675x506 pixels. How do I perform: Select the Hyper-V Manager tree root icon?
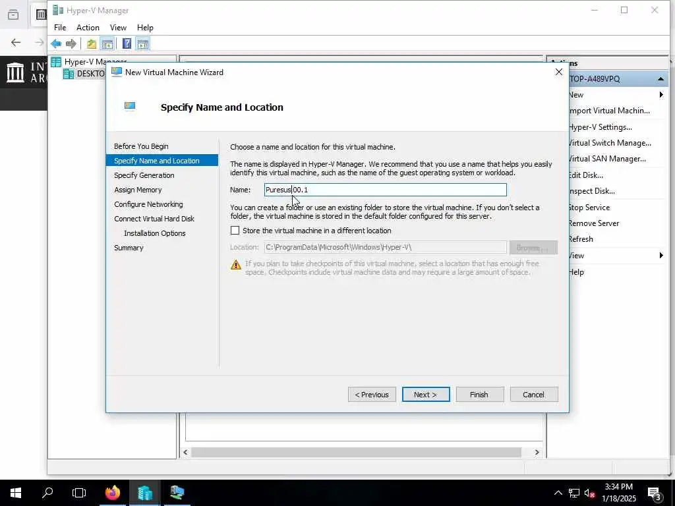(56, 62)
